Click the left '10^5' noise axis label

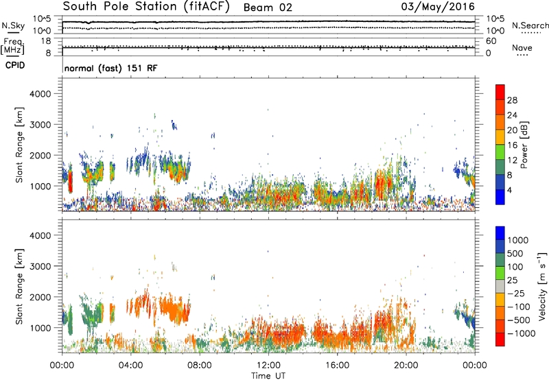point(42,19)
